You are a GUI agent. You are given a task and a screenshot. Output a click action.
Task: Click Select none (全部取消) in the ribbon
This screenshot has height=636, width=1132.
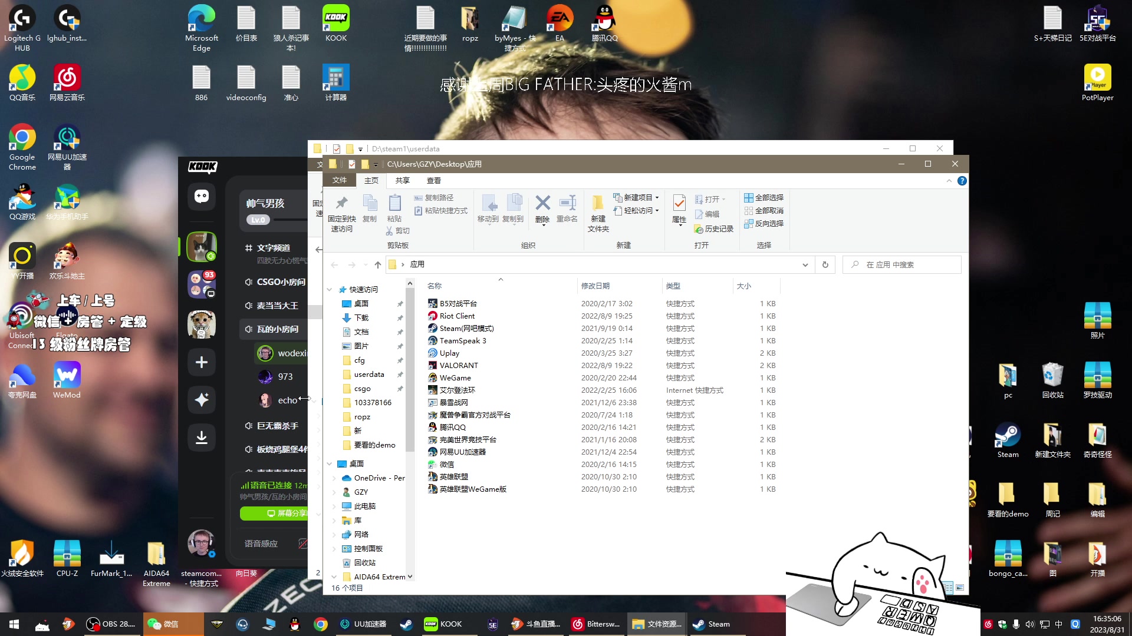764,210
